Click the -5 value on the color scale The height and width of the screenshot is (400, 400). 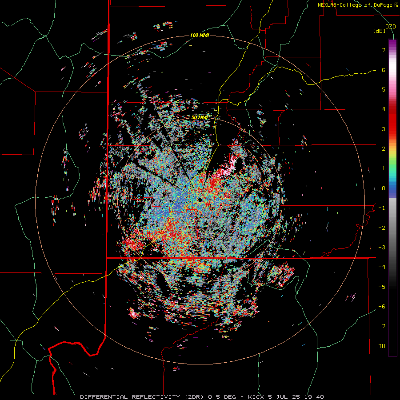click(382, 287)
